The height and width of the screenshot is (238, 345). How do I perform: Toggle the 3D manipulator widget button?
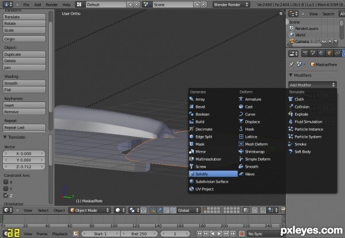point(152,210)
